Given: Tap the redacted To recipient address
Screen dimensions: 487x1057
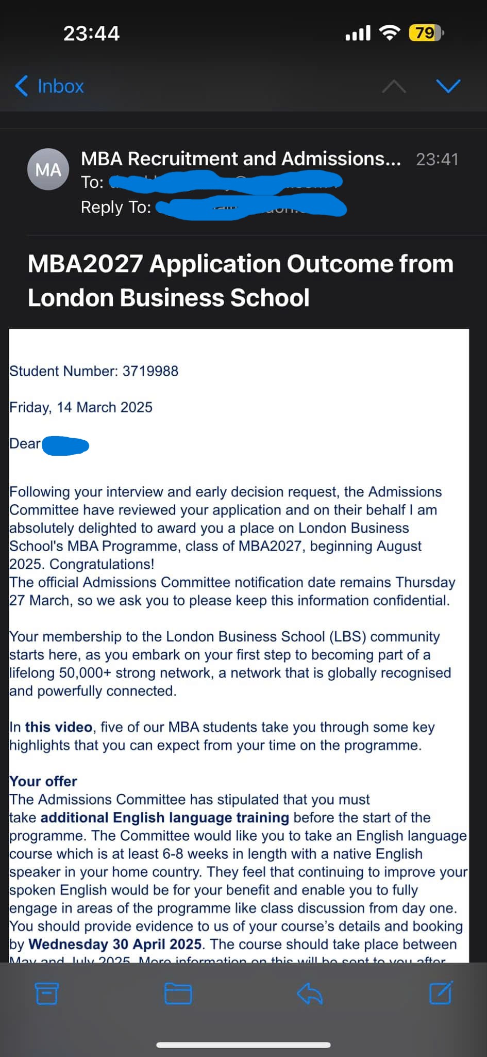Looking at the screenshot, I should point(227,182).
